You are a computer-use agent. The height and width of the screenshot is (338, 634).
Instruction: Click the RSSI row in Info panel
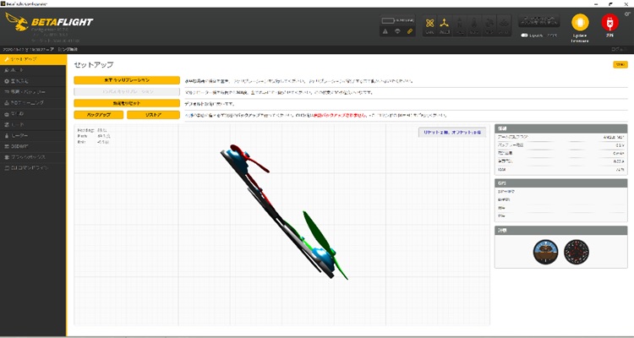point(560,169)
